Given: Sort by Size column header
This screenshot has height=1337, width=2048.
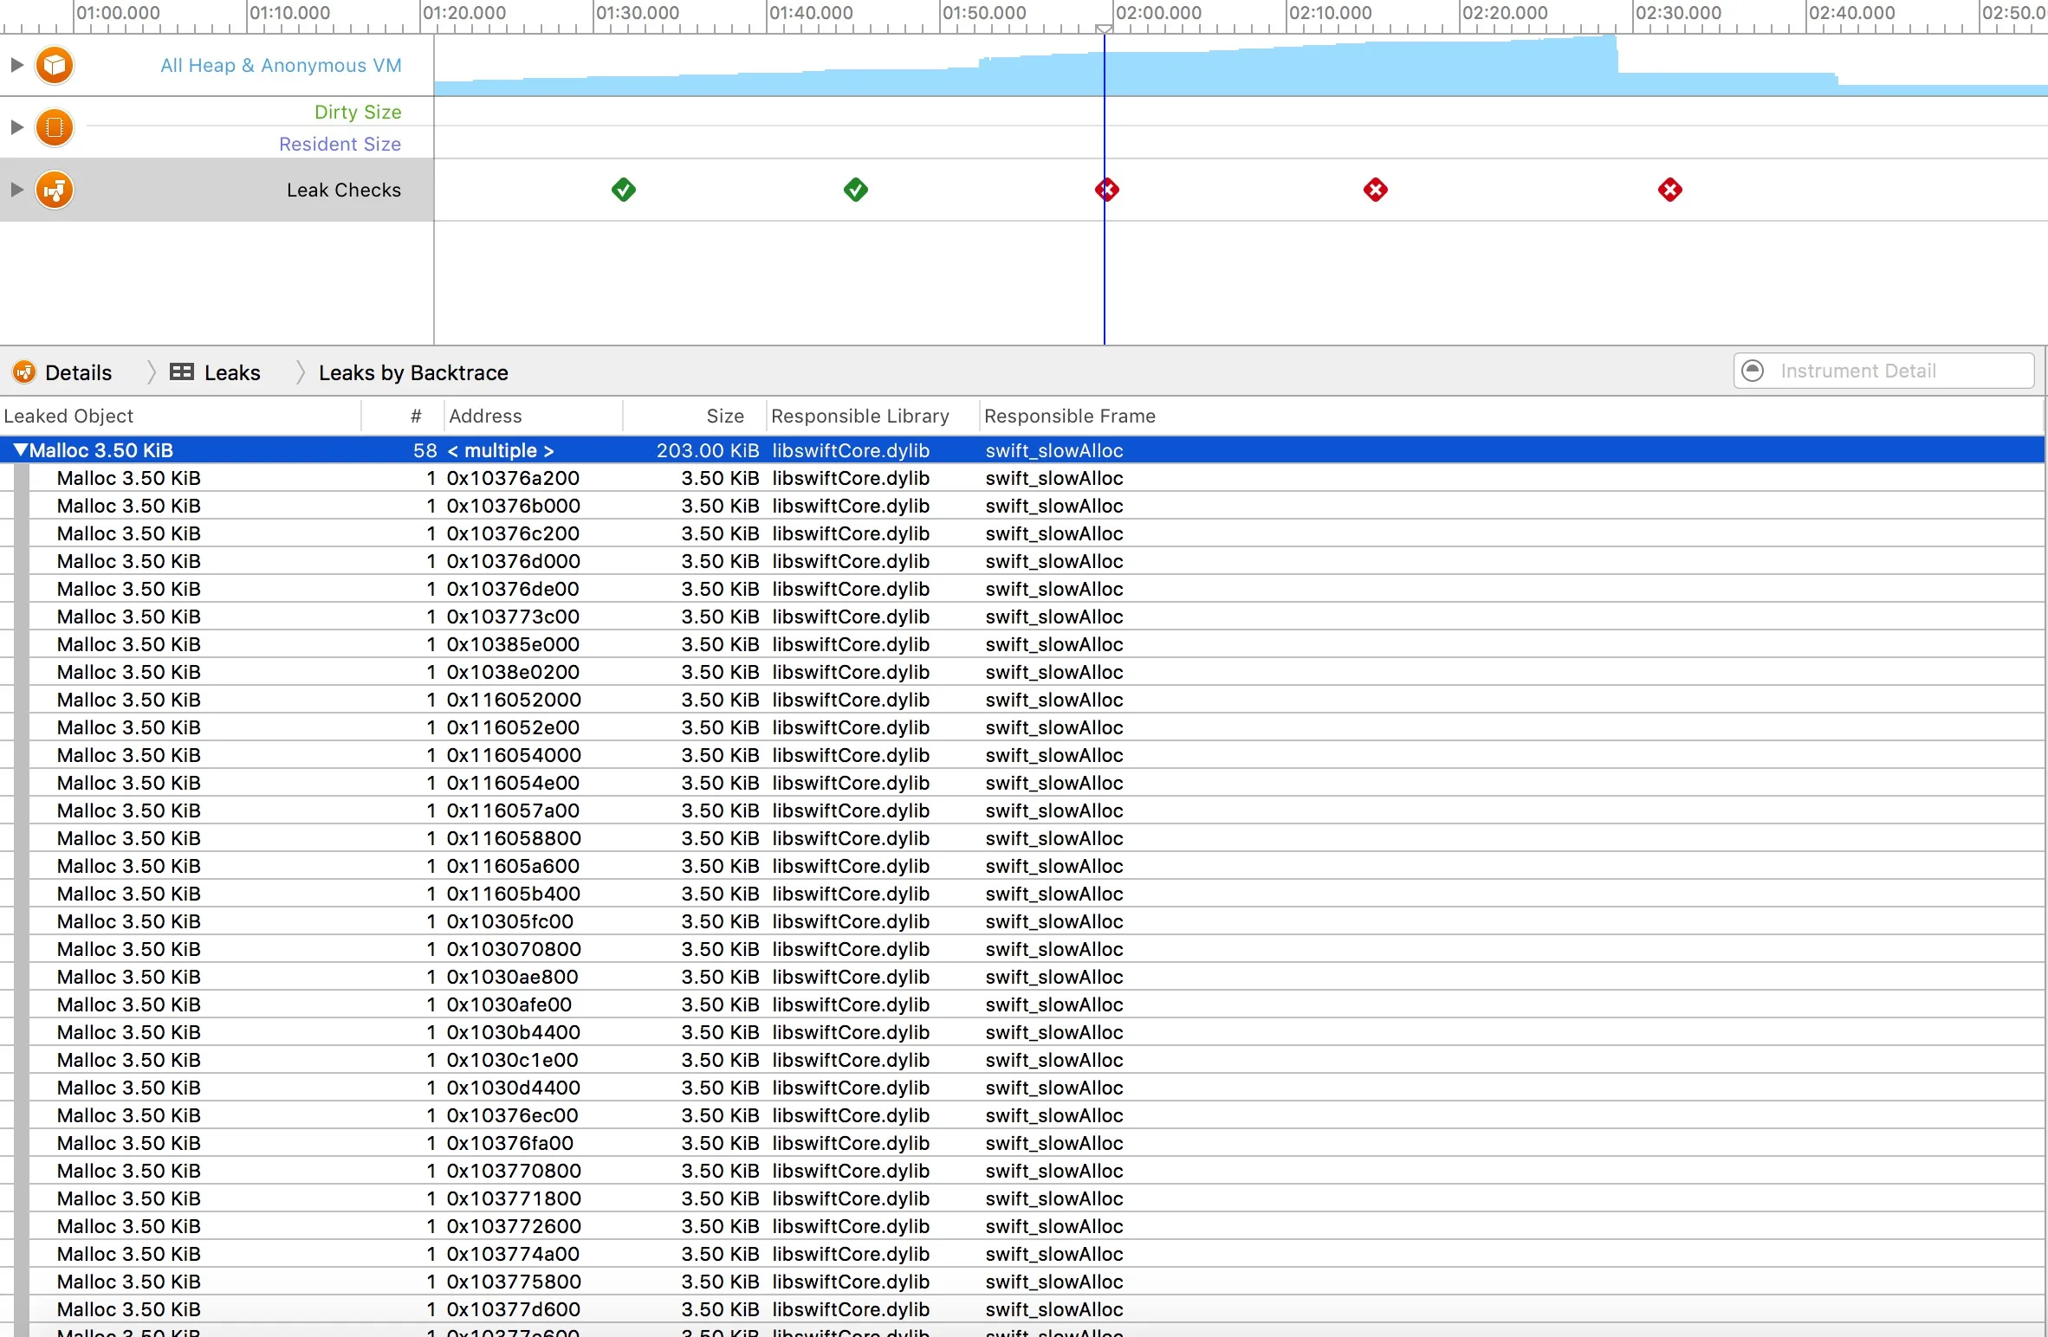Looking at the screenshot, I should [x=724, y=416].
